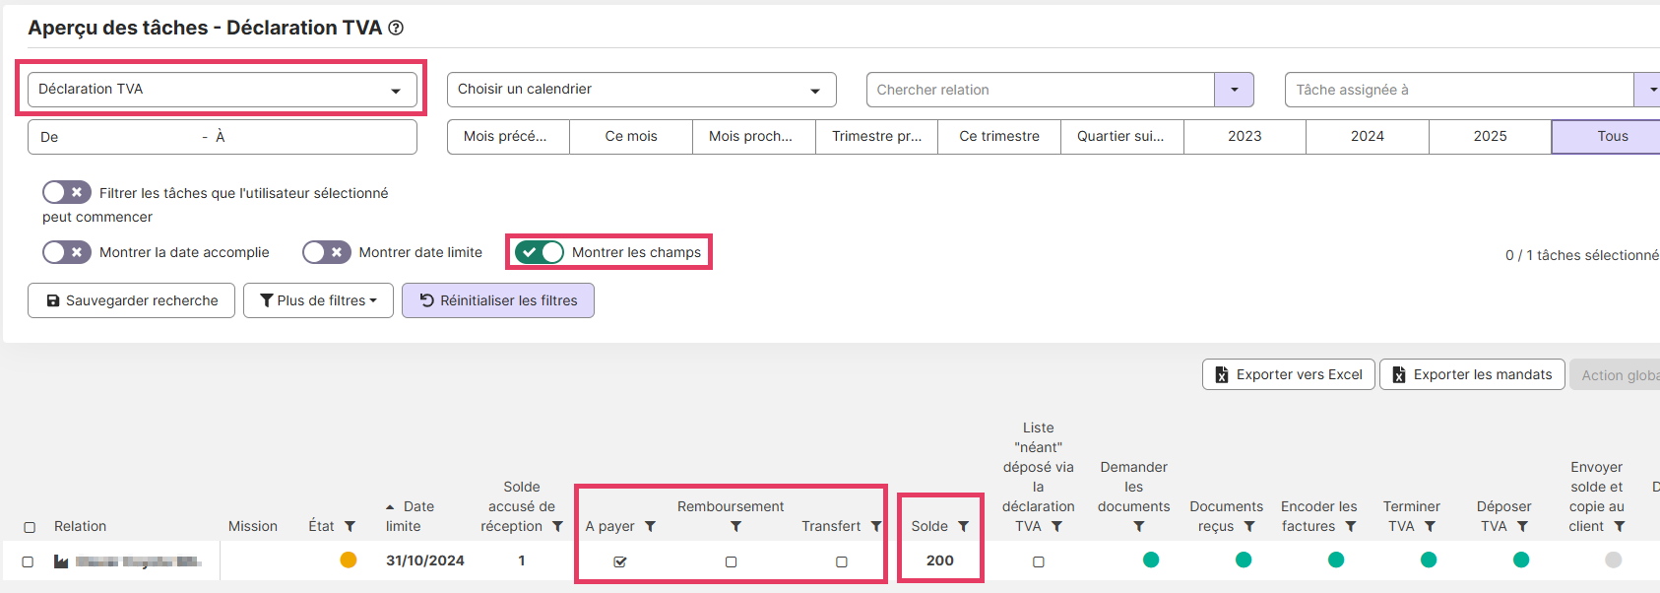This screenshot has height=593, width=1660.
Task: Click the help icon beside the page title
Action: click(x=396, y=29)
